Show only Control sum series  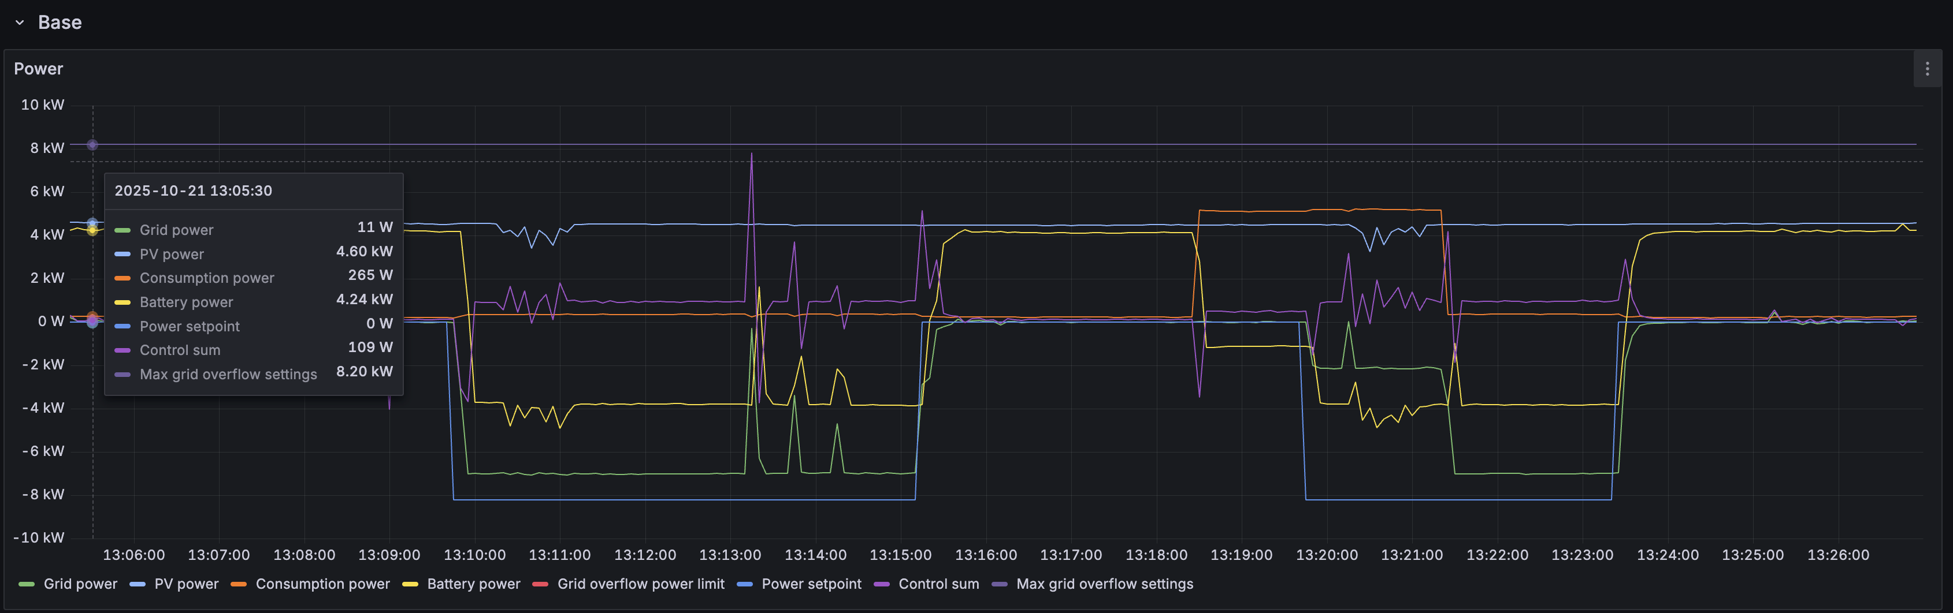pyautogui.click(x=938, y=584)
